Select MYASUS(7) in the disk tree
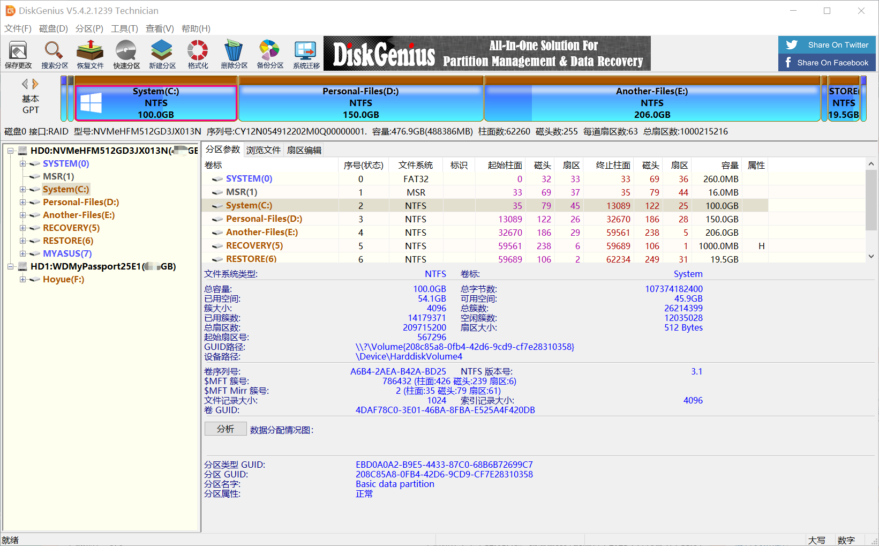Screen dimensions: 879x546 67,253
